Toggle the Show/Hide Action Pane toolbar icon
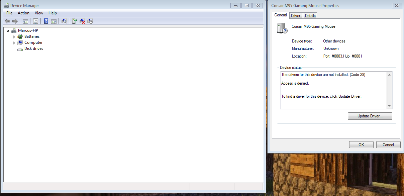 pyautogui.click(x=54, y=21)
